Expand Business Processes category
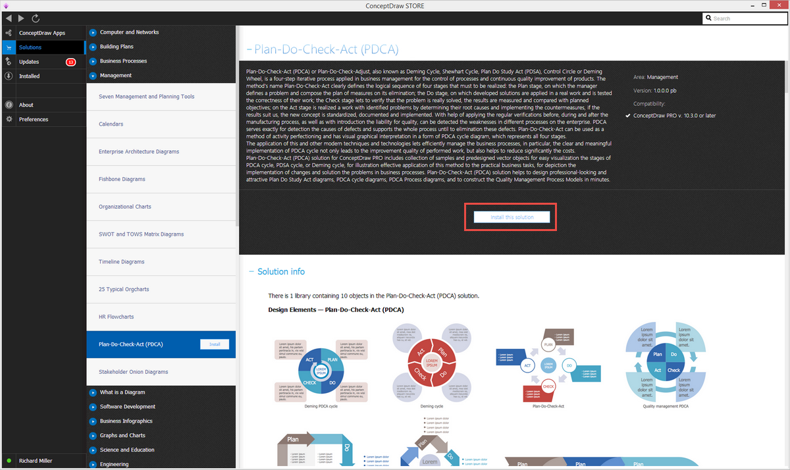The width and height of the screenshot is (790, 470). [93, 61]
